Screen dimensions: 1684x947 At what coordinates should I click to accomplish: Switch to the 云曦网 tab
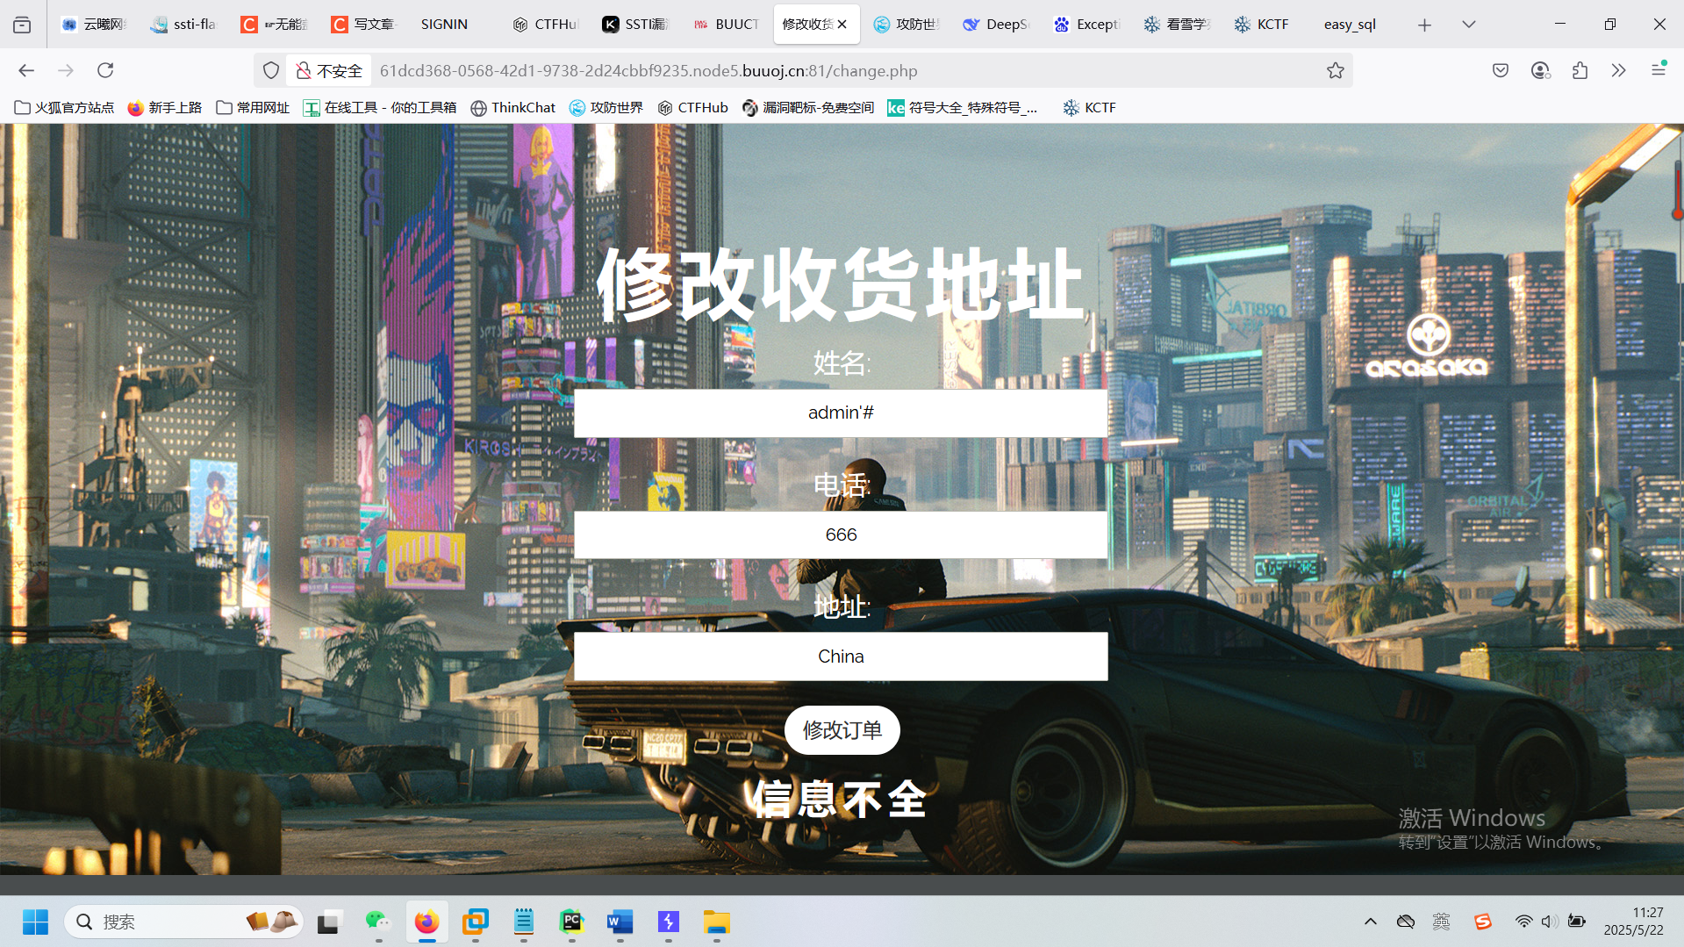94,25
